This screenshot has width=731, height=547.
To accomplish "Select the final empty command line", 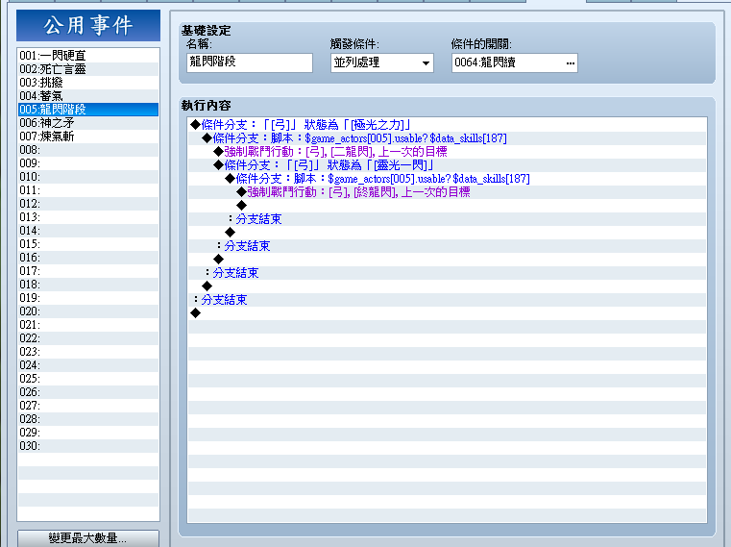I will (447, 313).
